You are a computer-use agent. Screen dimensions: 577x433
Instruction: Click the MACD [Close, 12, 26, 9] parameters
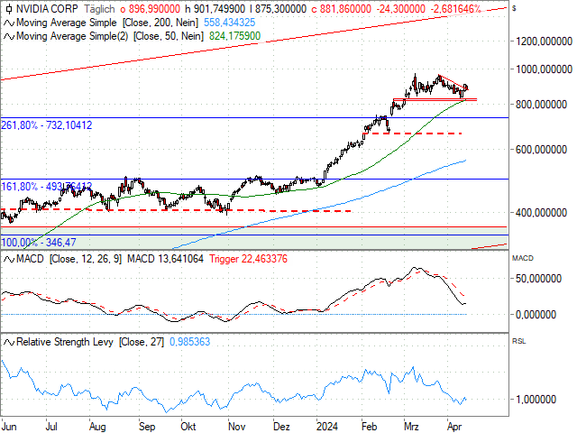pyautogui.click(x=85, y=259)
